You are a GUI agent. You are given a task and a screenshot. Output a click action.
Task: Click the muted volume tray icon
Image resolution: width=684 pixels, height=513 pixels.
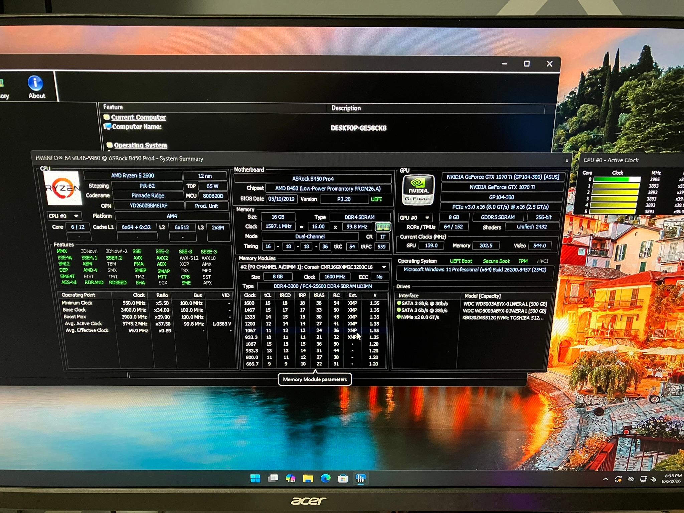click(x=654, y=479)
